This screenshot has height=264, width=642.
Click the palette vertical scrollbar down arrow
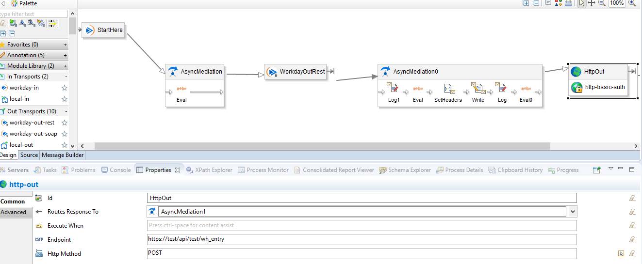click(x=73, y=146)
